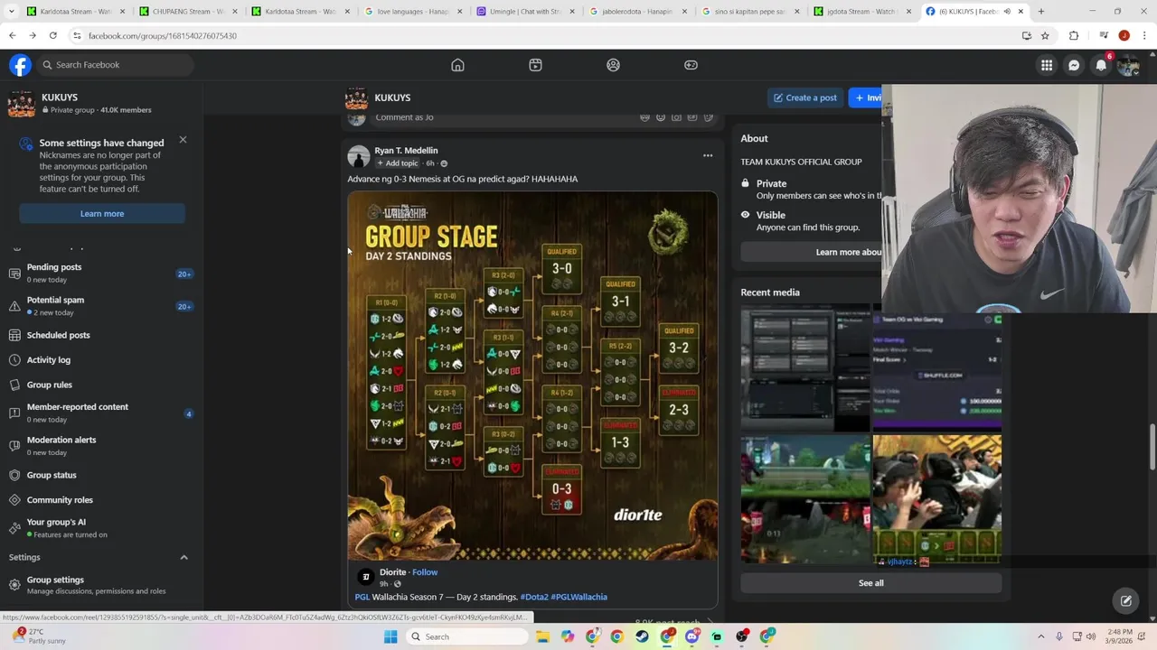Collapse the Settings section chevron
1157x650 pixels.
(x=183, y=557)
